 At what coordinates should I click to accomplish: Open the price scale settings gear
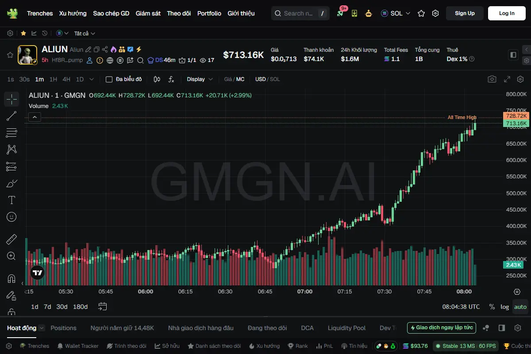pyautogui.click(x=517, y=292)
